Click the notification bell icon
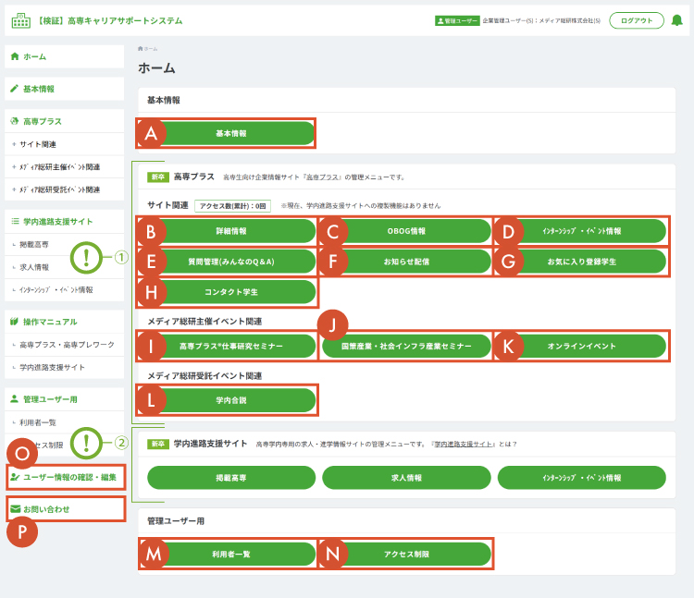This screenshot has width=694, height=598. 676,20
